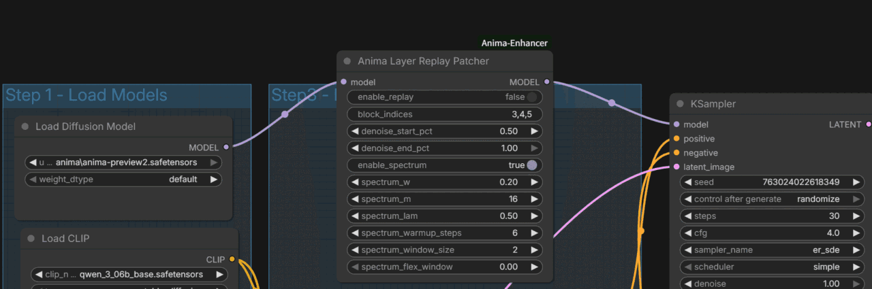This screenshot has width=872, height=289.
Task: Click the KSampler model input socket
Action: pos(676,124)
